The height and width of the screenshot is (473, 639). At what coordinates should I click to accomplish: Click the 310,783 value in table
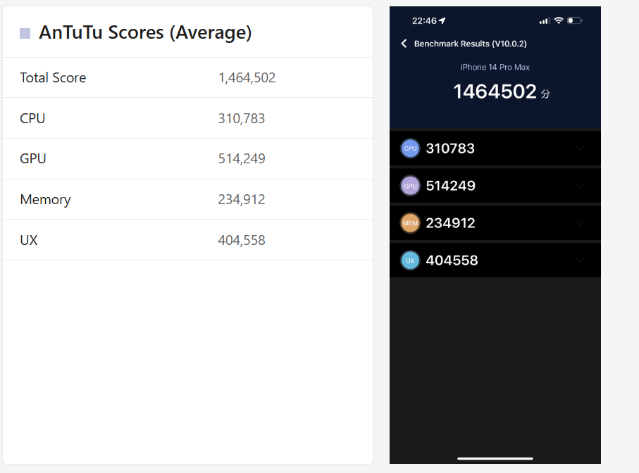pos(242,118)
